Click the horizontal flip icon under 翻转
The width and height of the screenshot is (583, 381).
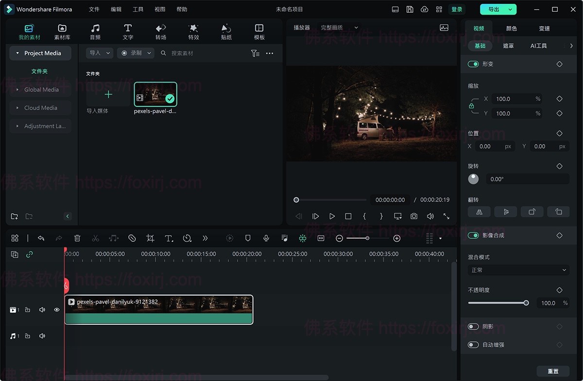[479, 212]
